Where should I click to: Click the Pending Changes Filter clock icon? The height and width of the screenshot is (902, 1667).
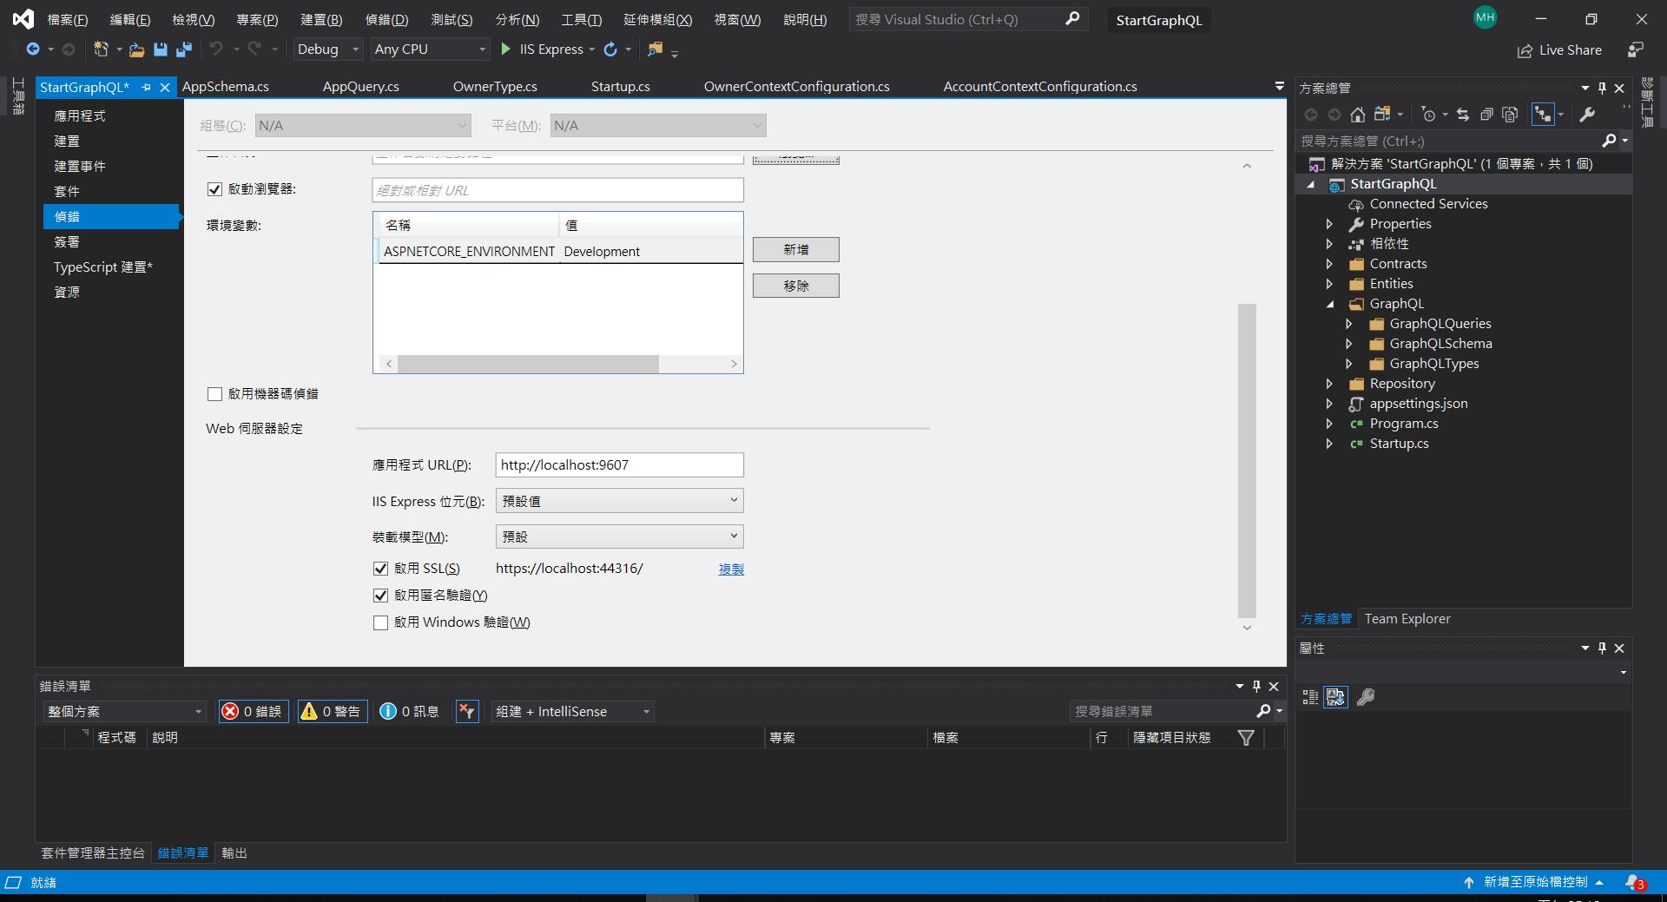point(1429,115)
